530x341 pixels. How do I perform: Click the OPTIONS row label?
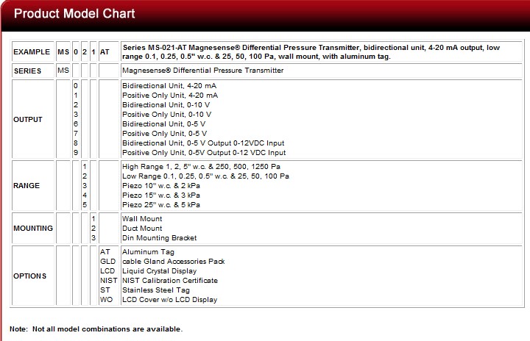point(29,276)
